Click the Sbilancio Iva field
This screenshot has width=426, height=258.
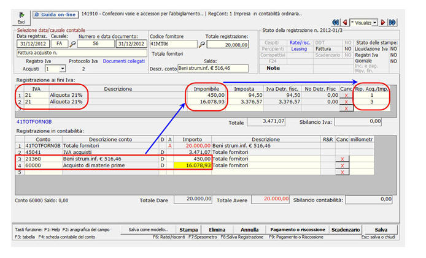[x=358, y=121]
